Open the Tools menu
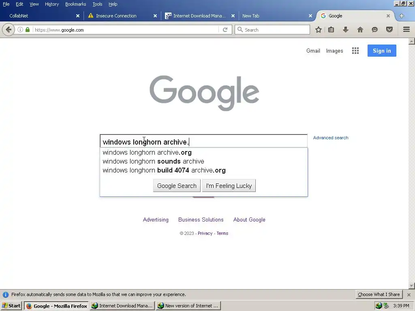The image size is (415, 311). [97, 4]
